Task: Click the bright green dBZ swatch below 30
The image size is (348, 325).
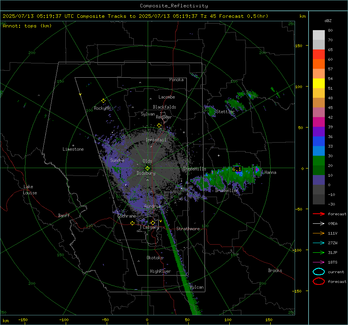Action: 319,161
